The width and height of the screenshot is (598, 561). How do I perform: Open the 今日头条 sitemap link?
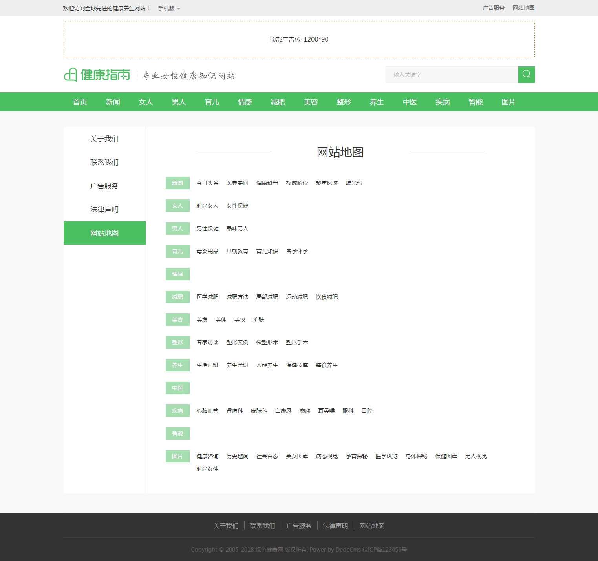point(207,183)
